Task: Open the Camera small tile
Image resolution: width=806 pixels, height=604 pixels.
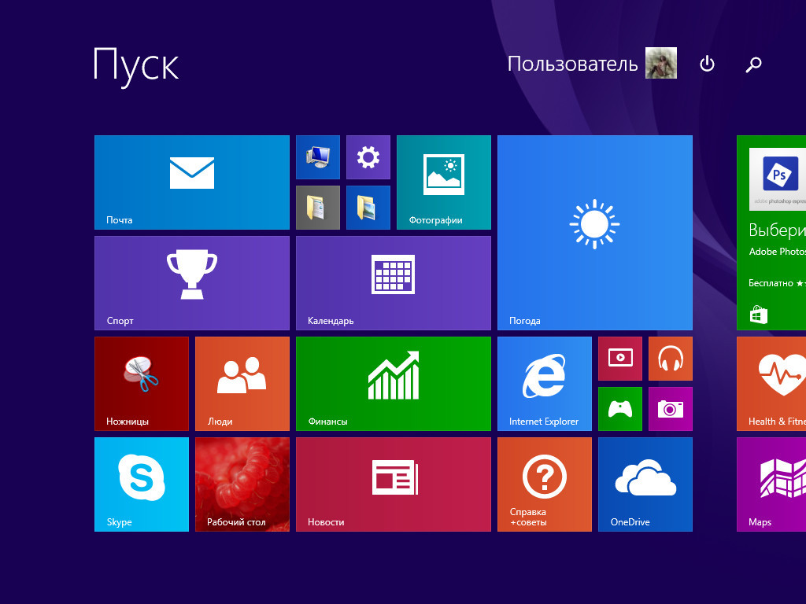Action: point(671,409)
